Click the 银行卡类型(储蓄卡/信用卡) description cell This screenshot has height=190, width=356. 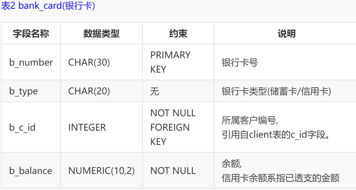pos(276,91)
